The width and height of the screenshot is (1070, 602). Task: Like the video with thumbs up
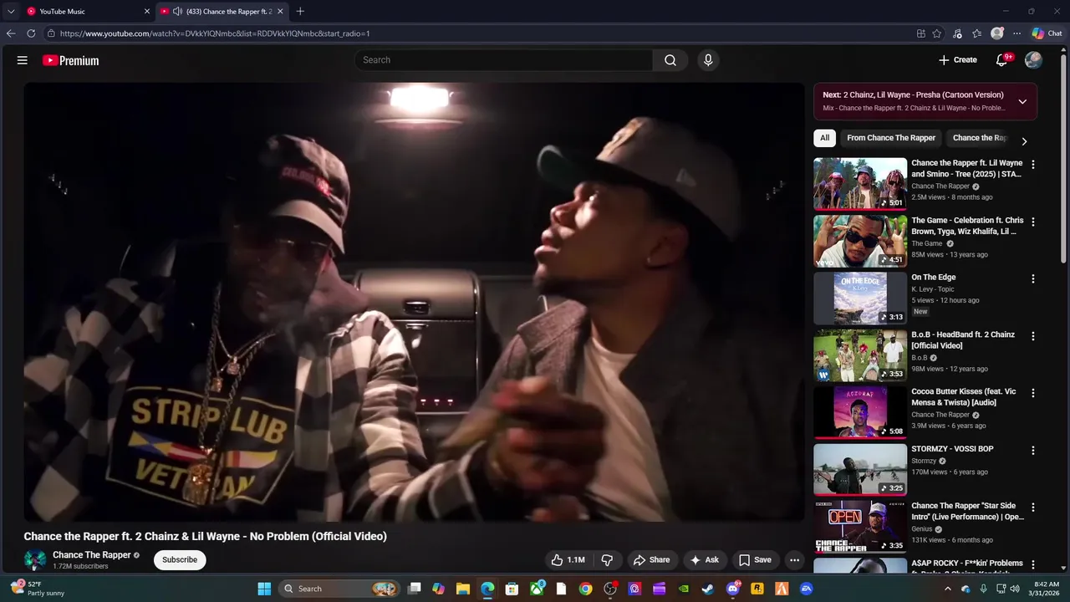(568, 560)
